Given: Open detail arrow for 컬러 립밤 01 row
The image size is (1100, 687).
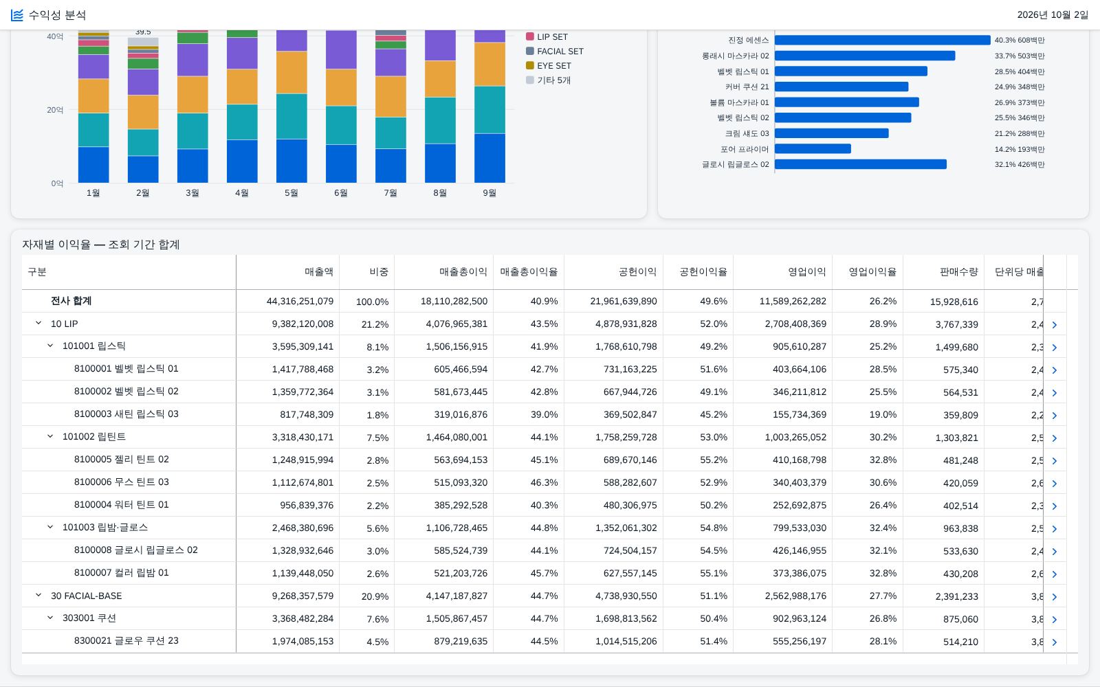Looking at the screenshot, I should 1055,574.
